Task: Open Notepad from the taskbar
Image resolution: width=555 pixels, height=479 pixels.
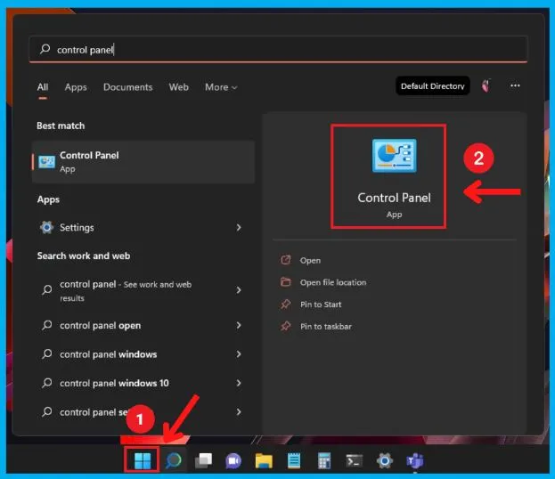Action: tap(294, 460)
